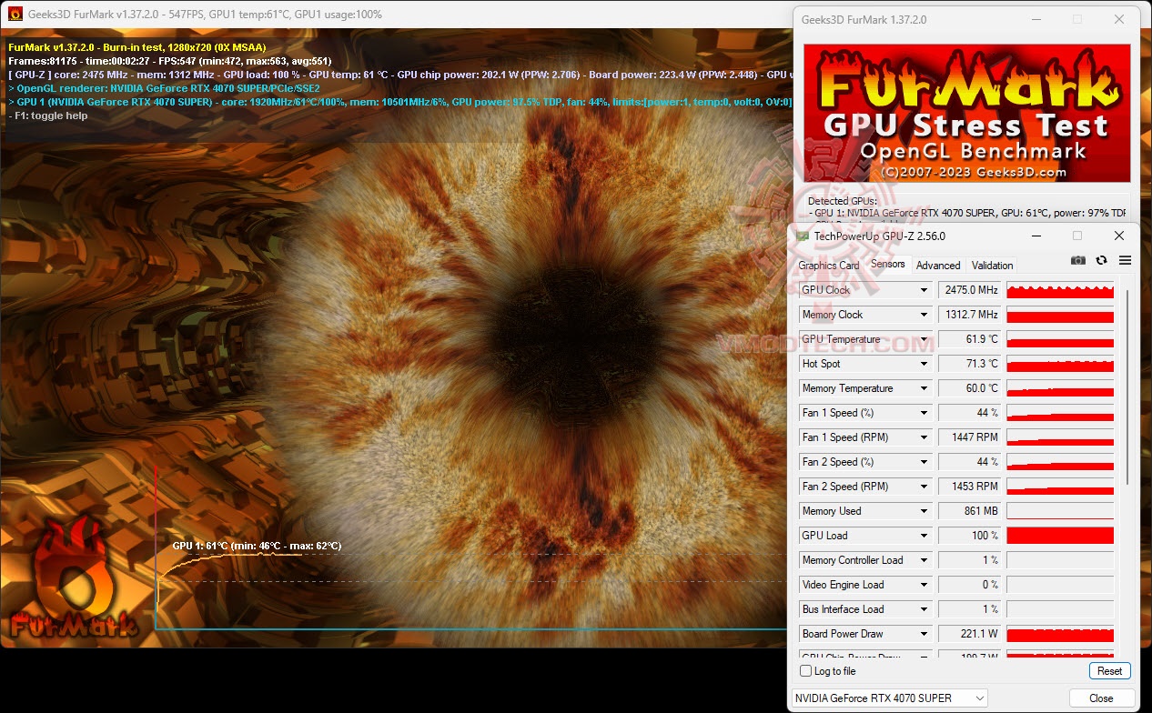The height and width of the screenshot is (713, 1152).
Task: Click the GPU Clock value 2475.0 MHz
Action: click(969, 290)
